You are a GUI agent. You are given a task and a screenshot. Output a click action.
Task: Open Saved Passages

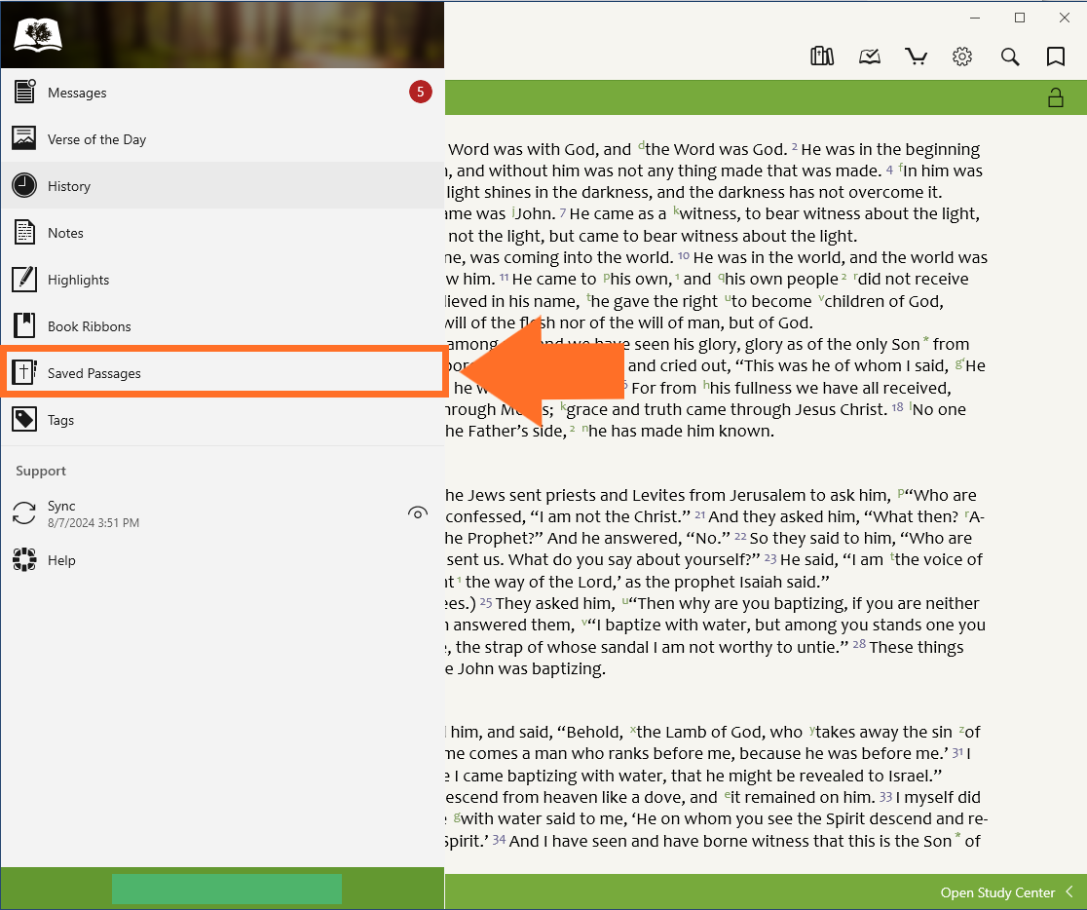(94, 373)
